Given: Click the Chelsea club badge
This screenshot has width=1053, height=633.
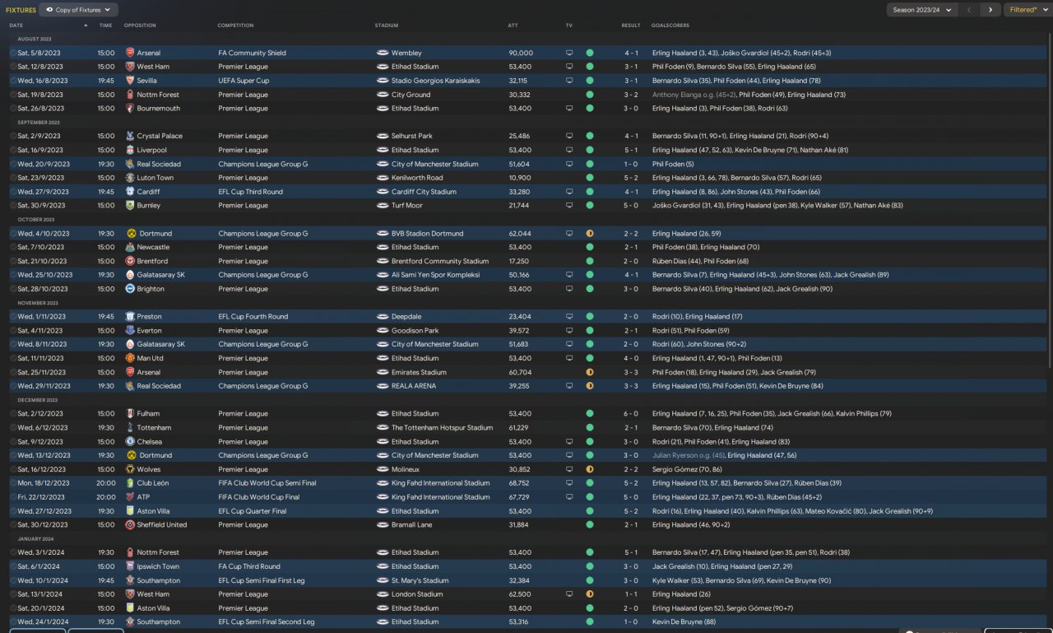Looking at the screenshot, I should 130,441.
